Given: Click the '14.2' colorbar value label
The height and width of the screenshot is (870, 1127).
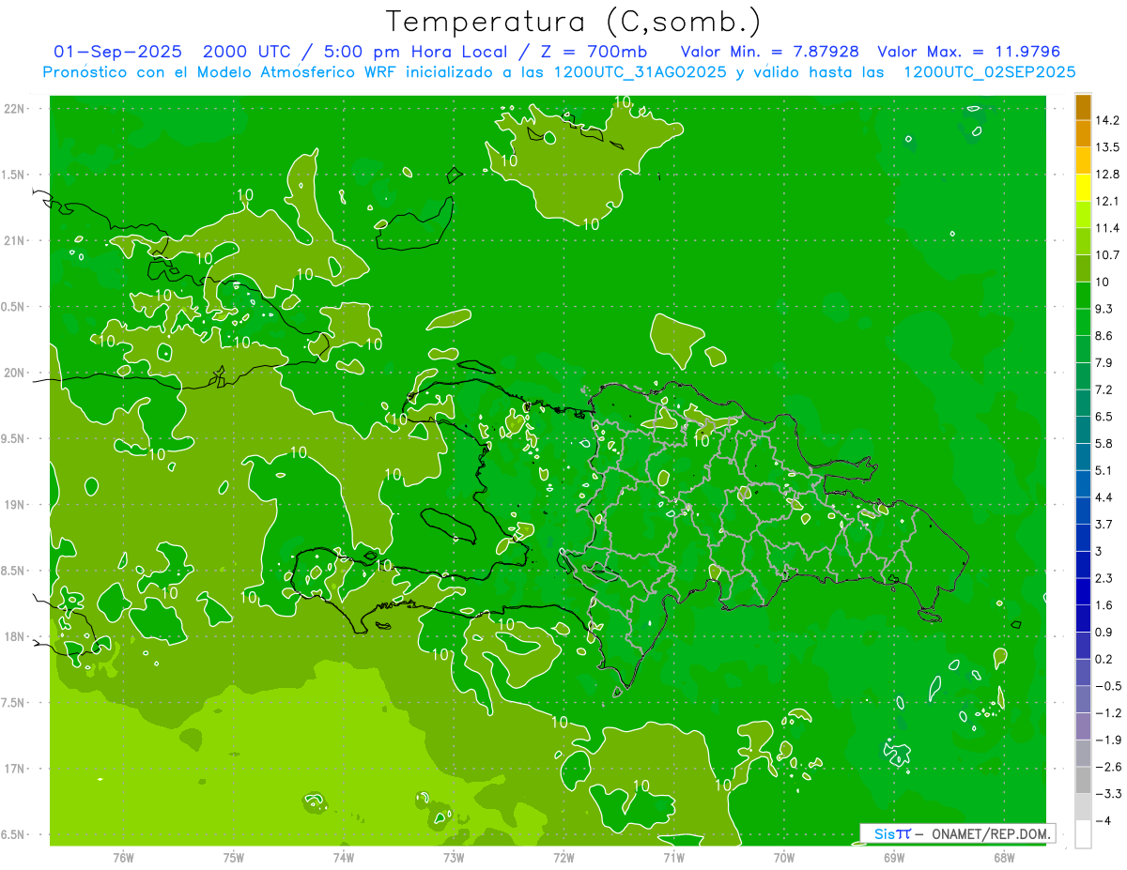Looking at the screenshot, I should tap(1107, 120).
